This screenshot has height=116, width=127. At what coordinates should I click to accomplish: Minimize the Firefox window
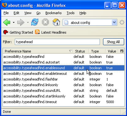[x=107, y=5]
